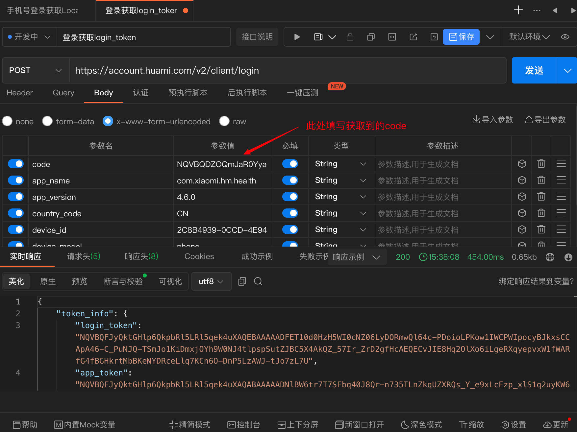Click the copy duplicate icon in toolbar
This screenshot has height=432, width=577.
coord(371,37)
